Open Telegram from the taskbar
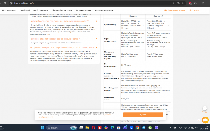This screenshot has width=210, height=131. pos(144,128)
